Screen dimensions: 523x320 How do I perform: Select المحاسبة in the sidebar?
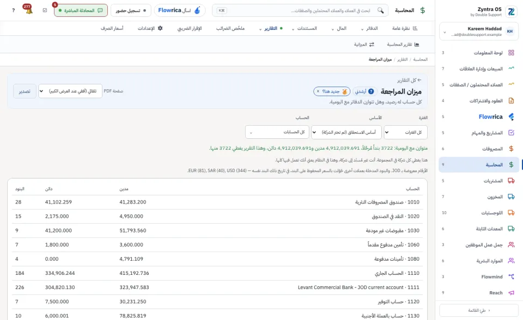pyautogui.click(x=479, y=165)
